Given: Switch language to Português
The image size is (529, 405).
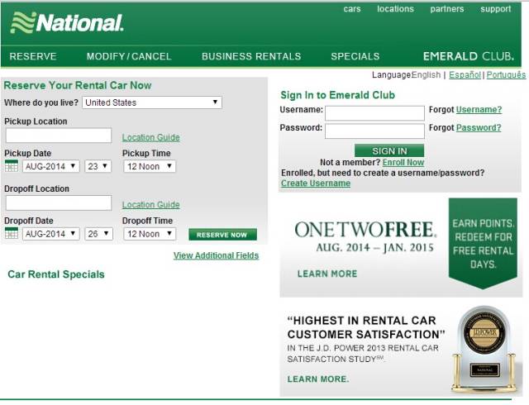Looking at the screenshot, I should point(506,75).
